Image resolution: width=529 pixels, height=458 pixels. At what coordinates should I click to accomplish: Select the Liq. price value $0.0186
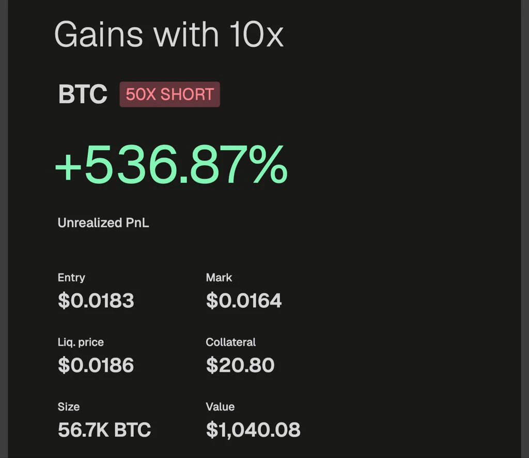pos(96,365)
